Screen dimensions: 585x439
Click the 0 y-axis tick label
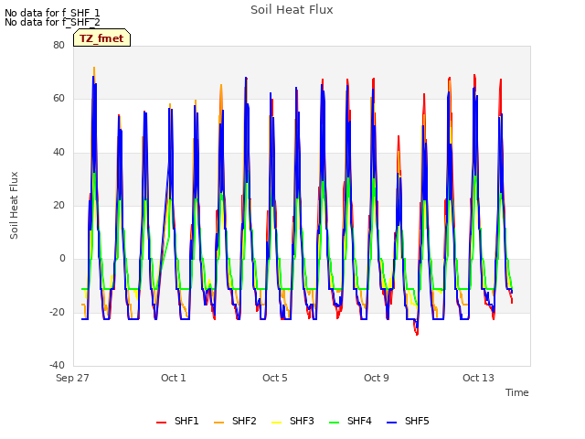(62, 259)
